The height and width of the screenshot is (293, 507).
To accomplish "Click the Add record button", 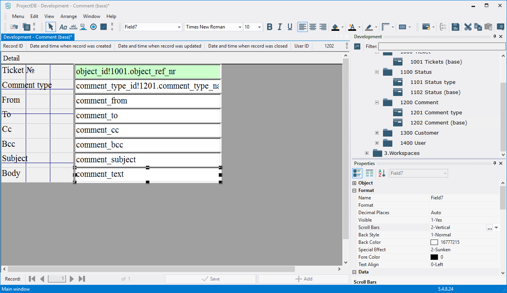I will pos(303,279).
